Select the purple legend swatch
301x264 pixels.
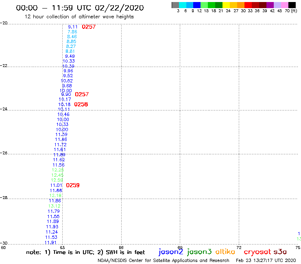click(270, 5)
